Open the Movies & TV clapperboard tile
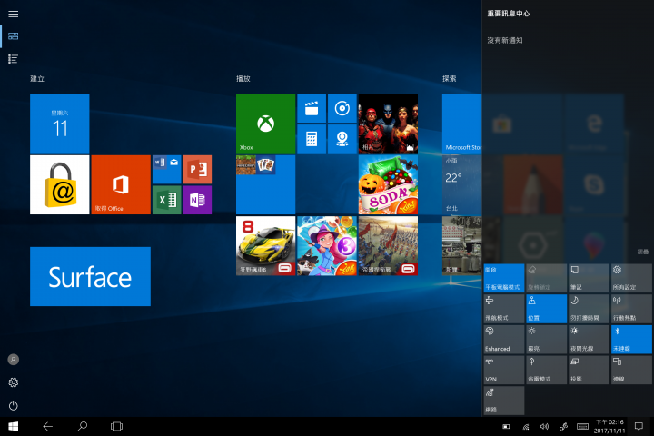The image size is (654, 436). (312, 108)
